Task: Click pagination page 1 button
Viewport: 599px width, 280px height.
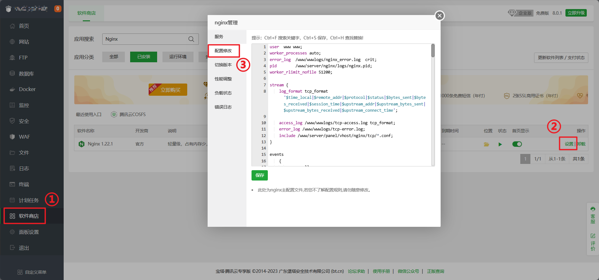Action: pos(525,159)
